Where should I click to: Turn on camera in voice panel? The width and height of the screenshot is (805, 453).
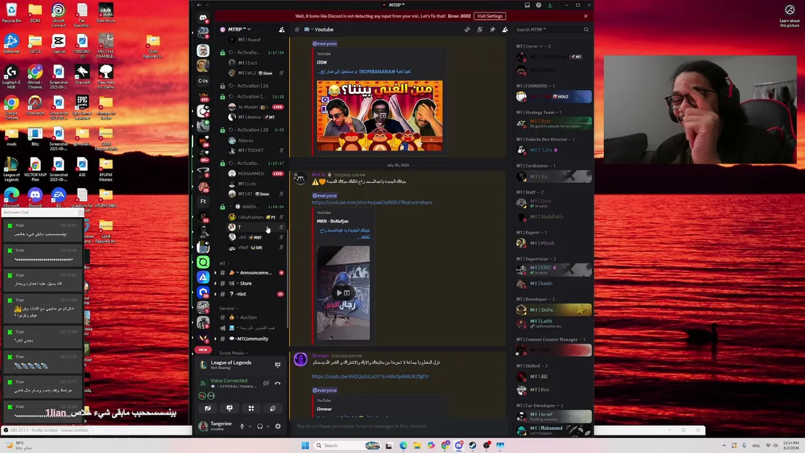pos(208,408)
